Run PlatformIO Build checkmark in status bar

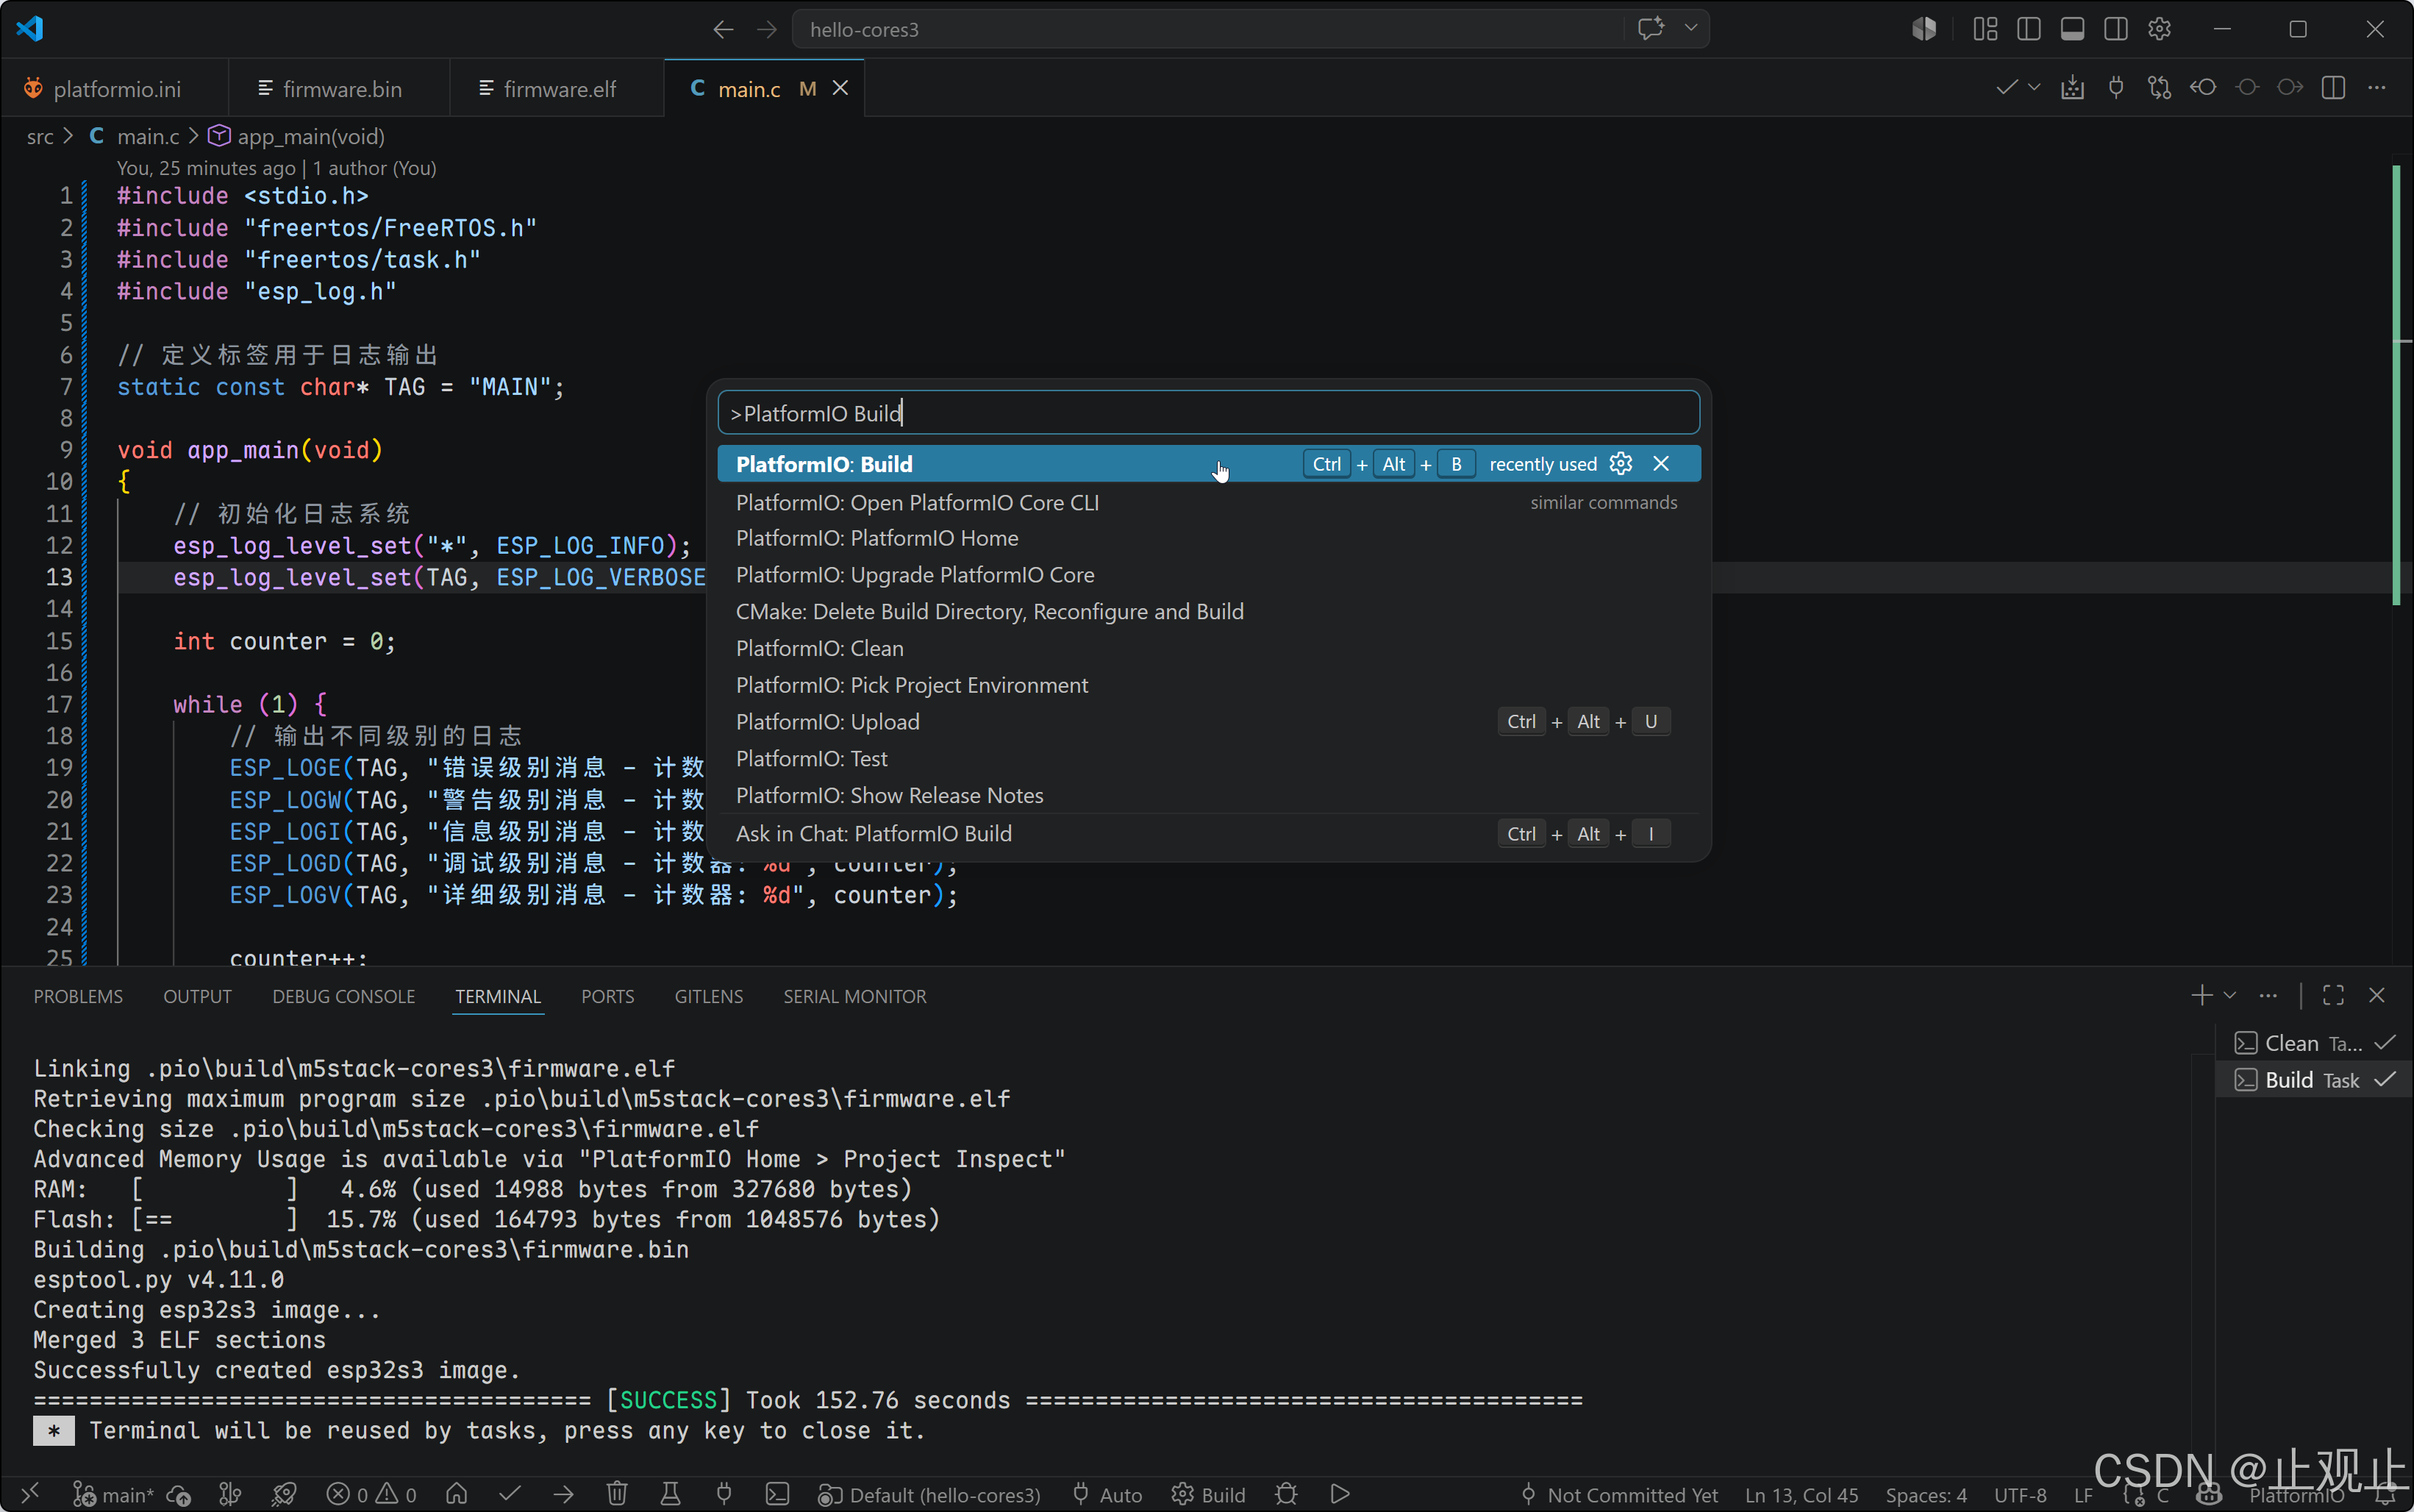[510, 1494]
